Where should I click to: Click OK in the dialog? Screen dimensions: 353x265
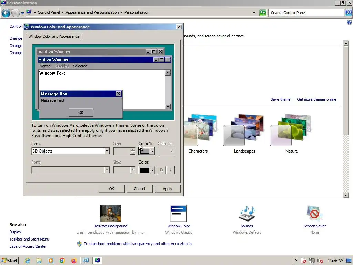pyautogui.click(x=111, y=189)
